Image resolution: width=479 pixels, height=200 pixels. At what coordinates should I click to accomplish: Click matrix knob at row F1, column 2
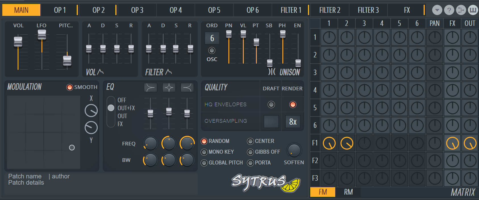click(x=347, y=143)
